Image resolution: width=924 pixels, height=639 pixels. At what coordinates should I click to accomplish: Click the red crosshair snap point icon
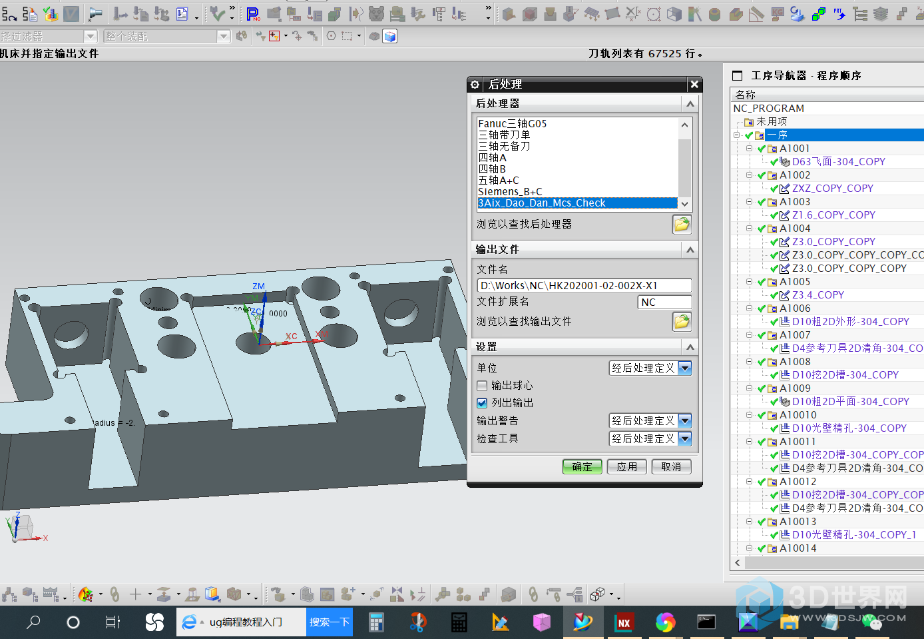pos(274,36)
